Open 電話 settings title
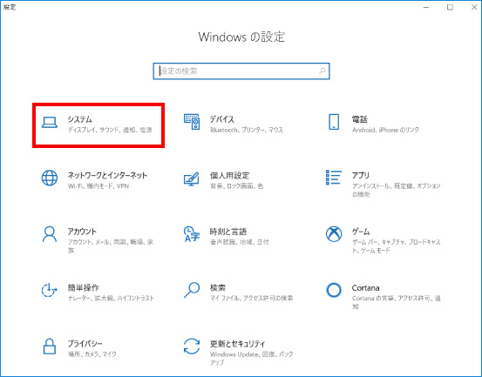The height and width of the screenshot is (377, 482). point(360,119)
